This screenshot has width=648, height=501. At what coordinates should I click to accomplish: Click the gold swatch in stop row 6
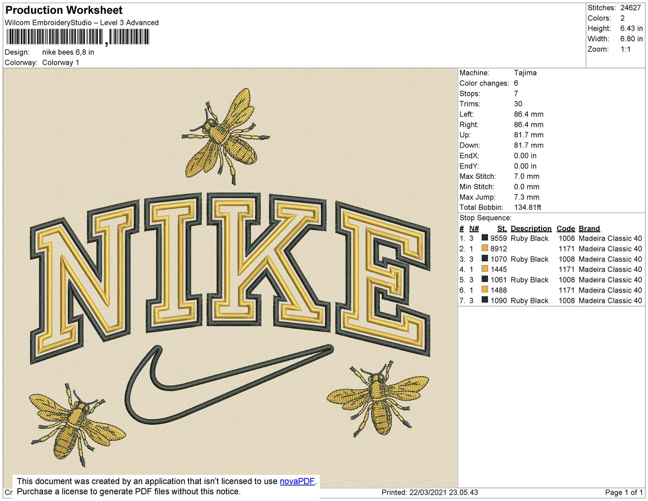coord(485,289)
